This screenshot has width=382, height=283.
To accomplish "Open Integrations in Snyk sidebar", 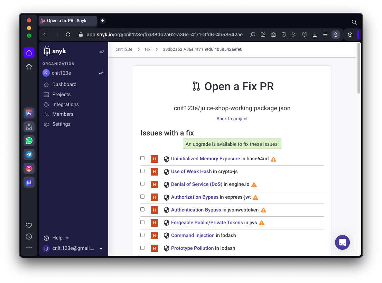I will point(66,104).
